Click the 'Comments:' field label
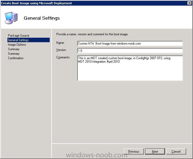The width and height of the screenshot is (193, 159). [x=63, y=57]
